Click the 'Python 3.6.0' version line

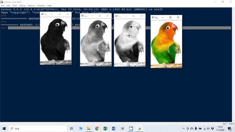tap(82, 10)
